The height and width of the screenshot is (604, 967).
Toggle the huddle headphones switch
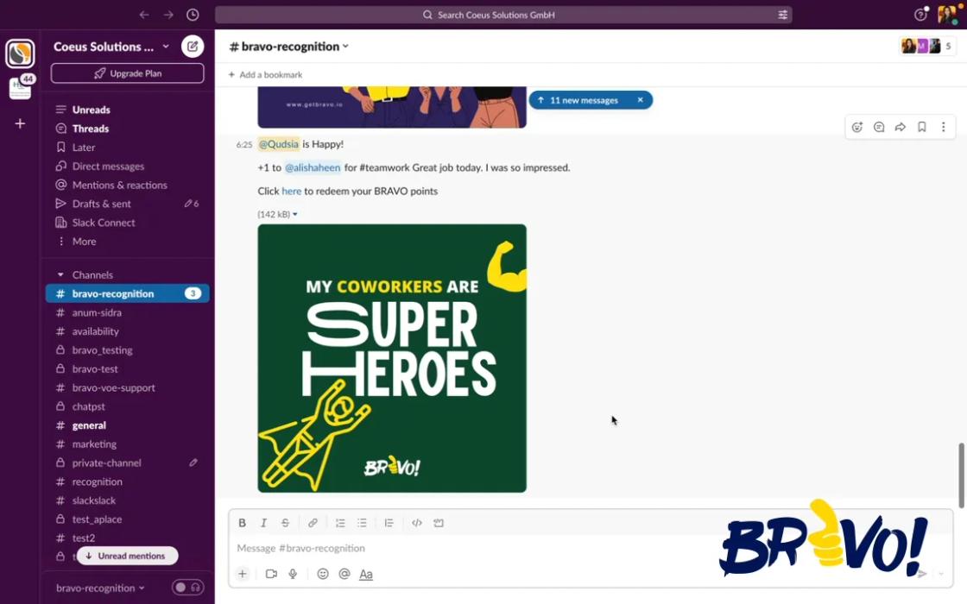point(187,588)
